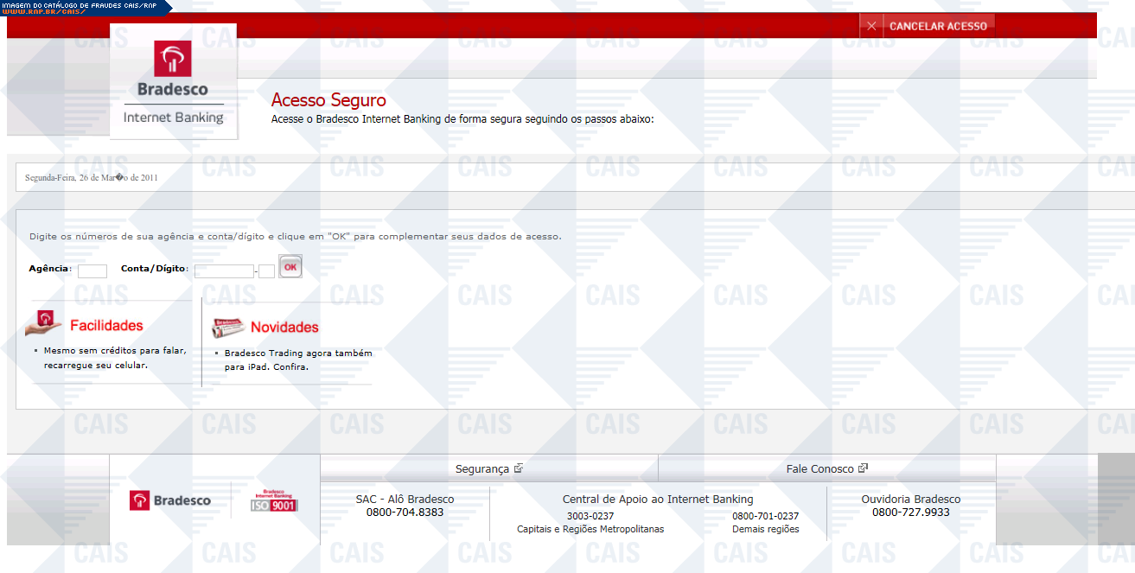Click the Conta account number field
This screenshot has width=1135, height=573.
click(x=224, y=271)
